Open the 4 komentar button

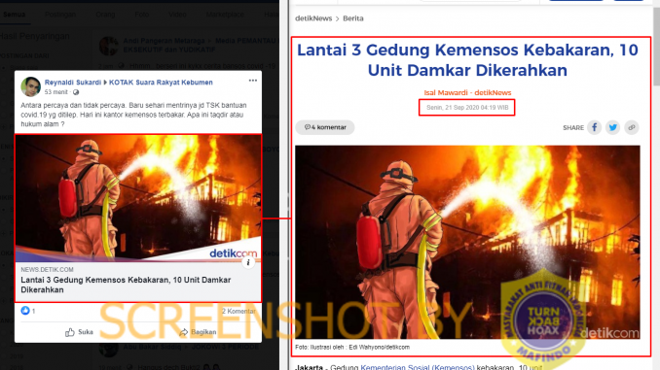[325, 127]
